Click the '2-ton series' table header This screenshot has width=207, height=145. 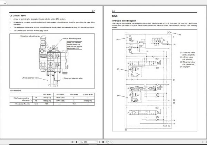pyautogui.click(x=60, y=94)
